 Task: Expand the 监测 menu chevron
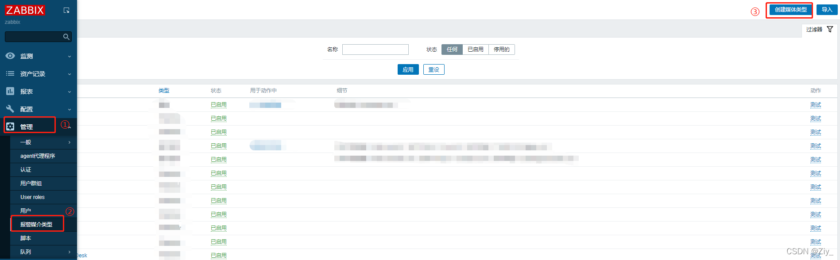coord(70,57)
